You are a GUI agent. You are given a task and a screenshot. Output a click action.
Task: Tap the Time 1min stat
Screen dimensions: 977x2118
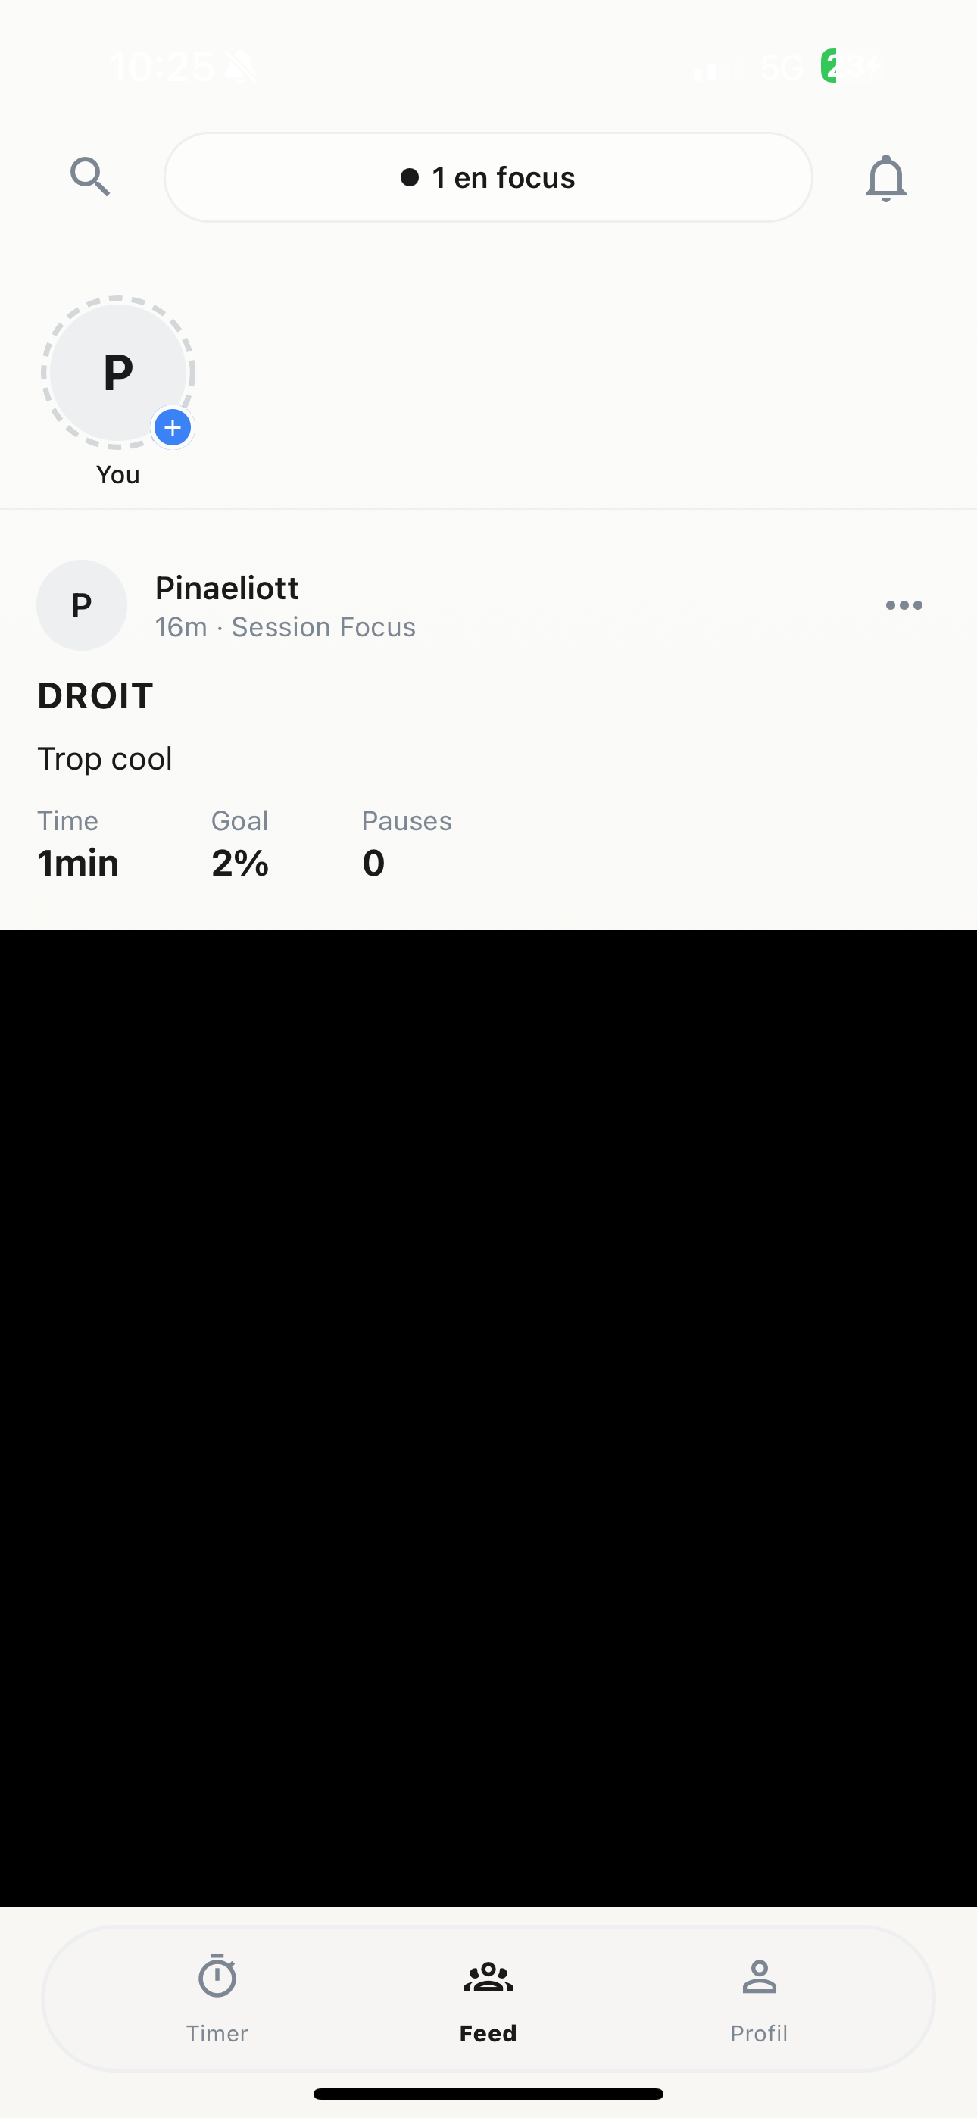(x=78, y=845)
